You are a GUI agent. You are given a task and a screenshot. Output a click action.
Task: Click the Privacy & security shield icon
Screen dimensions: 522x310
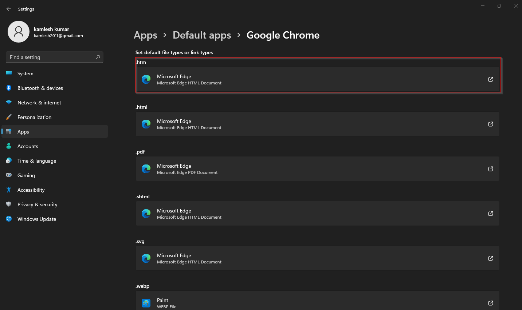tap(9, 204)
